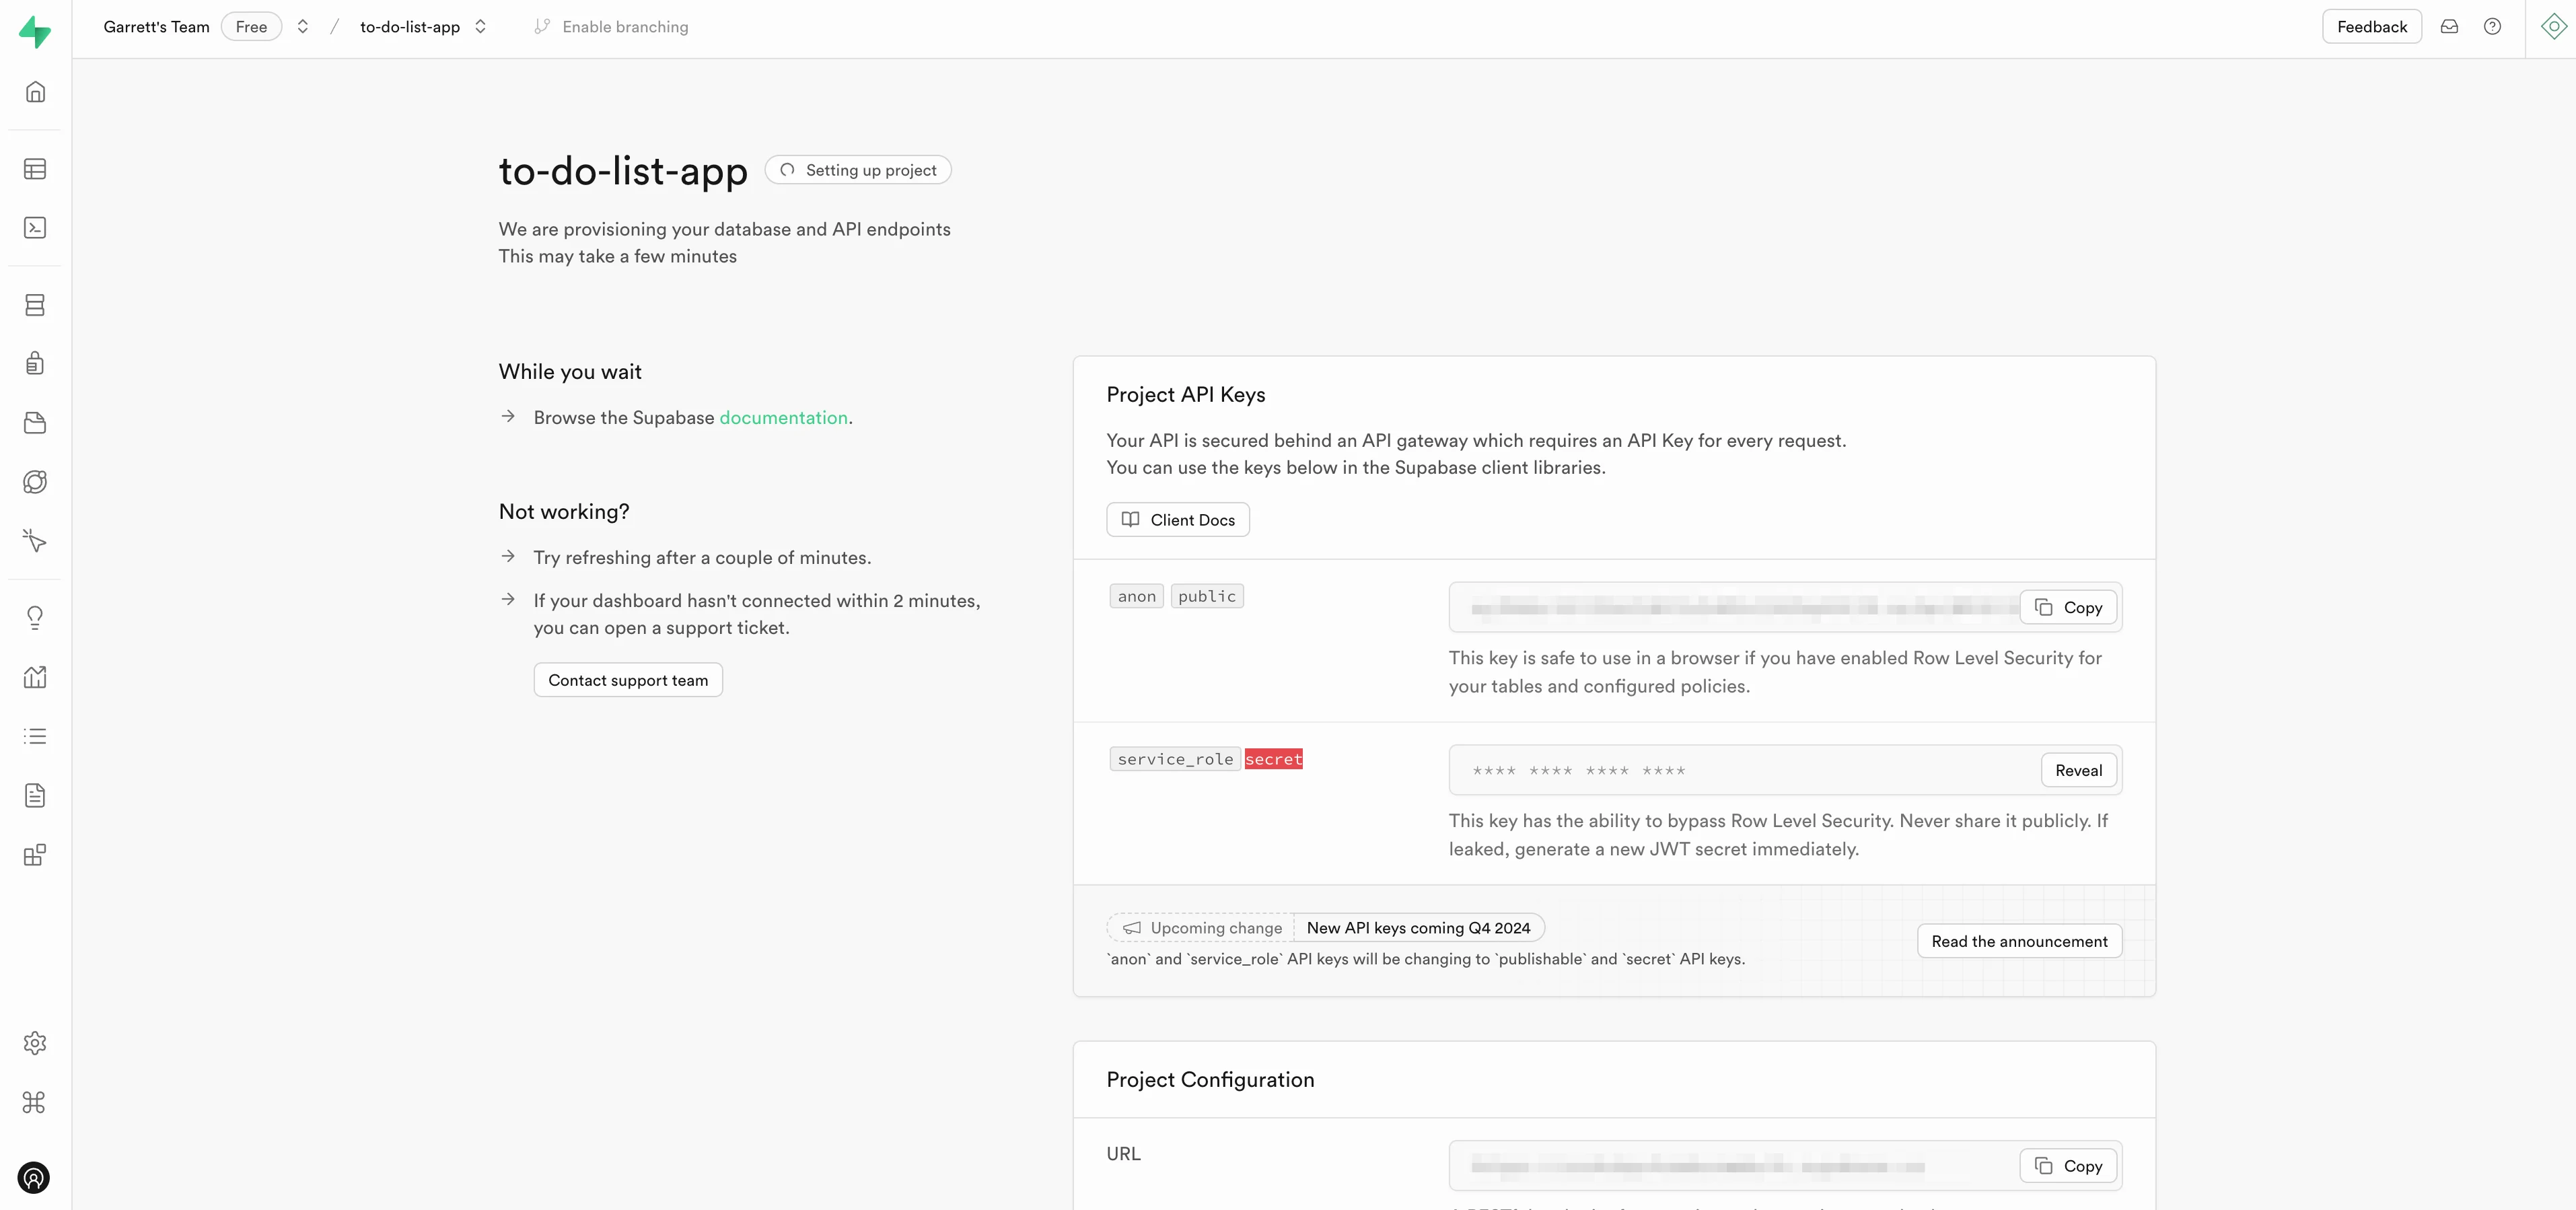Reveal the service_role secret key
2576x1210 pixels.
click(2078, 770)
